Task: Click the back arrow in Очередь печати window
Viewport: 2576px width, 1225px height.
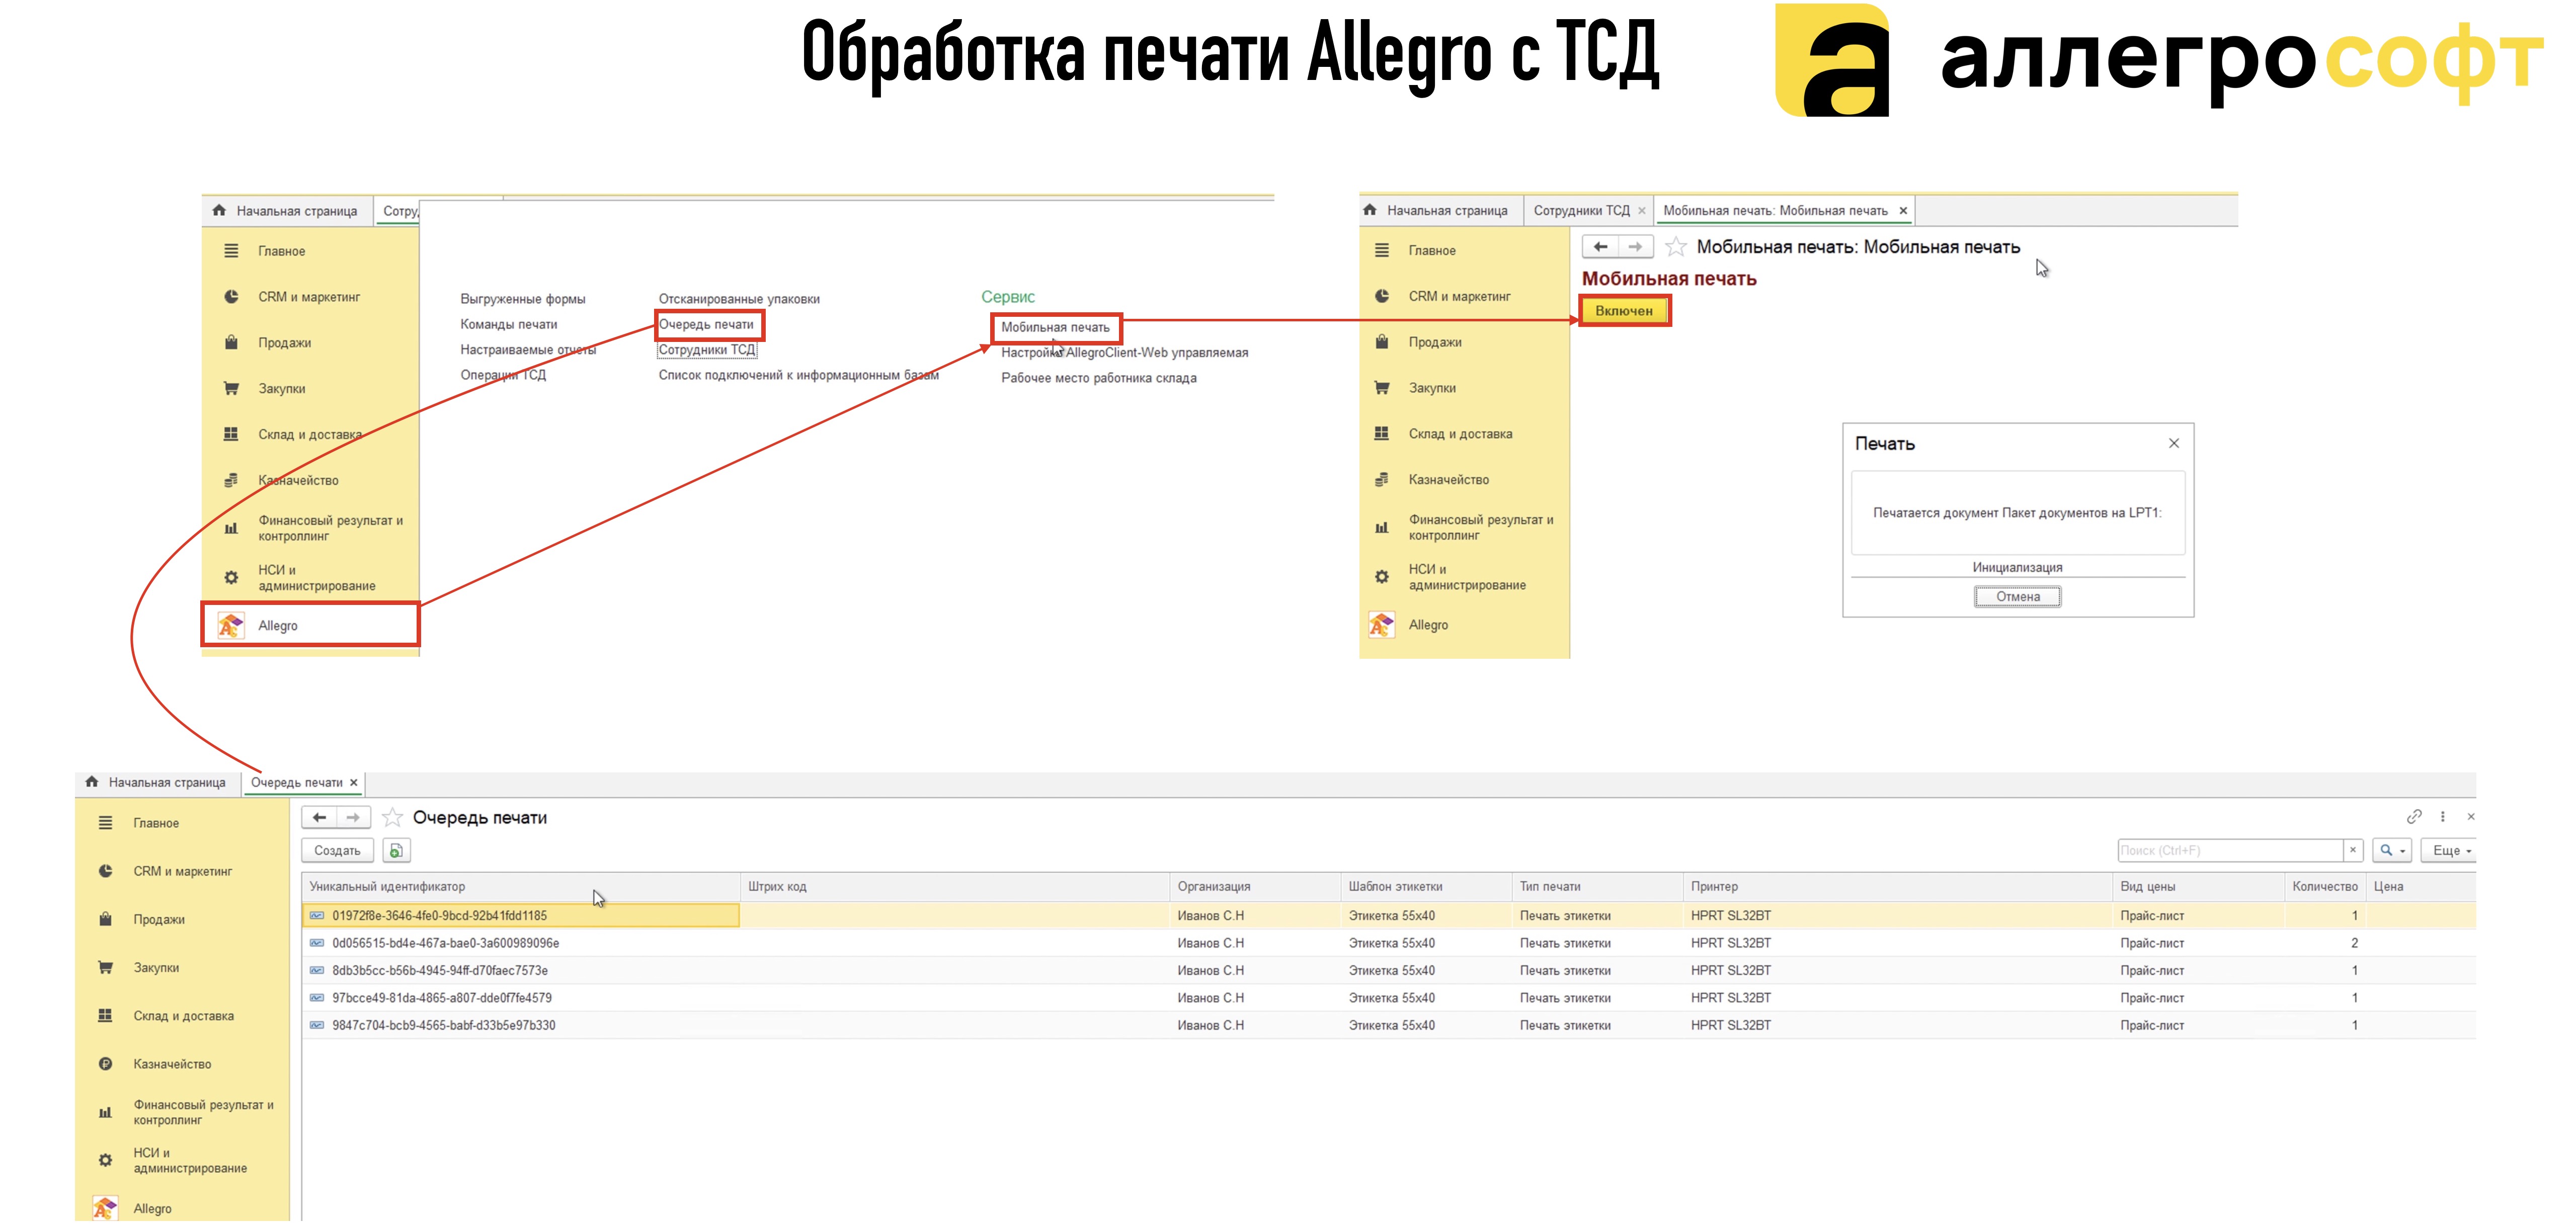Action: pyautogui.click(x=319, y=817)
